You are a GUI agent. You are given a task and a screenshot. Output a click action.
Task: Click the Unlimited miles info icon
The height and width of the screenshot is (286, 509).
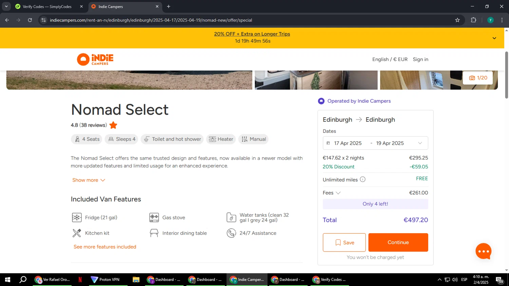[x=362, y=179]
